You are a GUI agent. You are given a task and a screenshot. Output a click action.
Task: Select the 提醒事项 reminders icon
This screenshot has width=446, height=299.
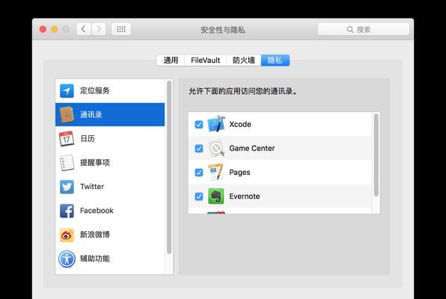[x=67, y=162]
